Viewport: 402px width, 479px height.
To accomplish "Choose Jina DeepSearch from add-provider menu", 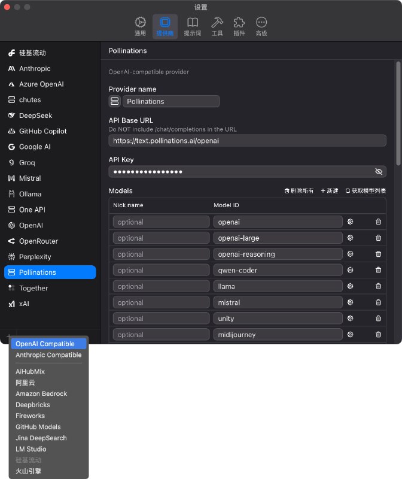I will coord(48,438).
